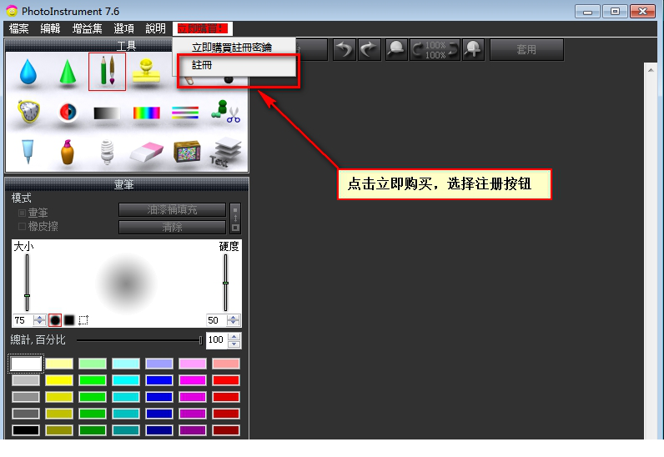Image resolution: width=664 pixels, height=457 pixels.
Task: Open the 選項 menu
Action: click(x=124, y=28)
